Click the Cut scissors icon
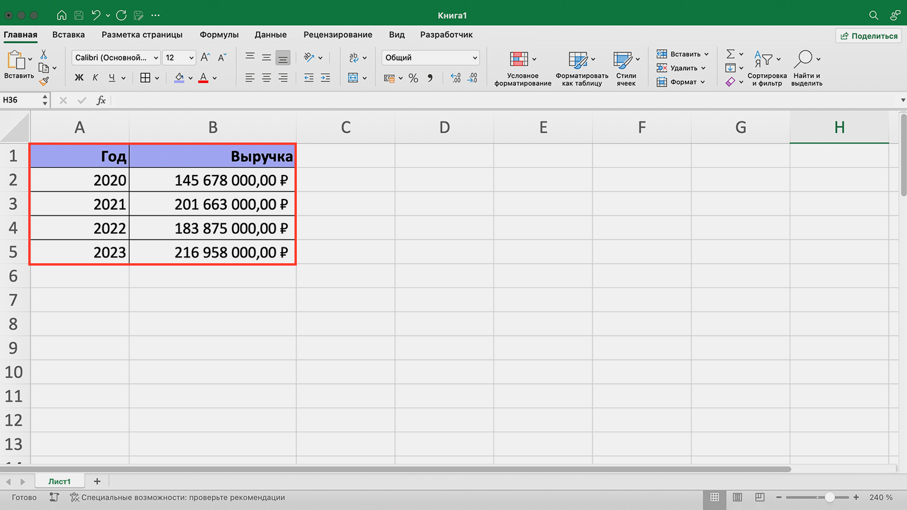Viewport: 907px width, 510px height. (44, 54)
